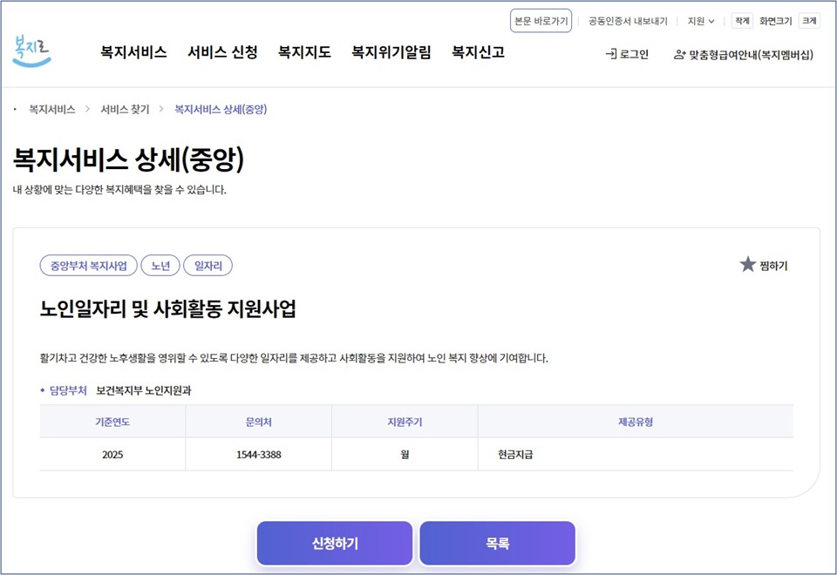Select the 복지서비스 menu item
837x575 pixels.
tap(132, 52)
